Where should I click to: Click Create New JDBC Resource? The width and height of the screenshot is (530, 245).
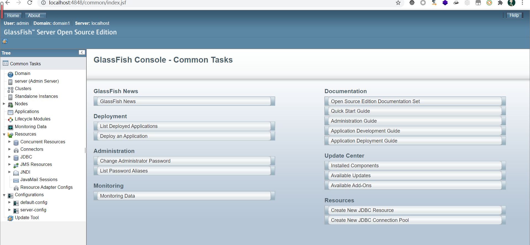(x=415, y=210)
